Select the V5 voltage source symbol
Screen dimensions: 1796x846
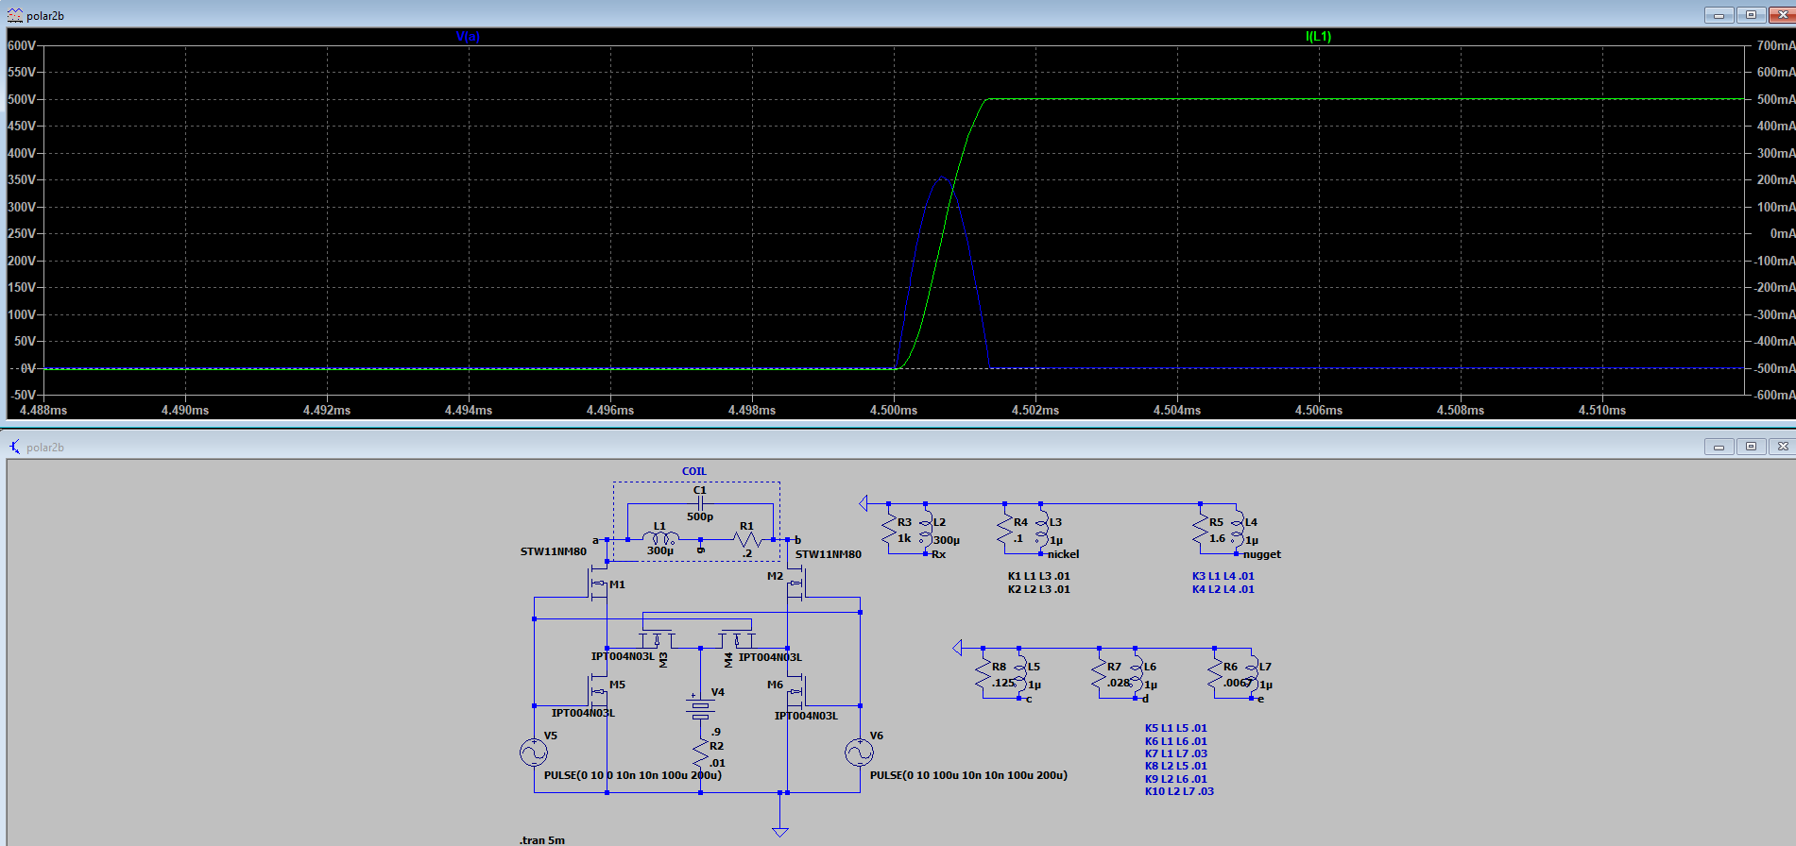click(x=534, y=753)
